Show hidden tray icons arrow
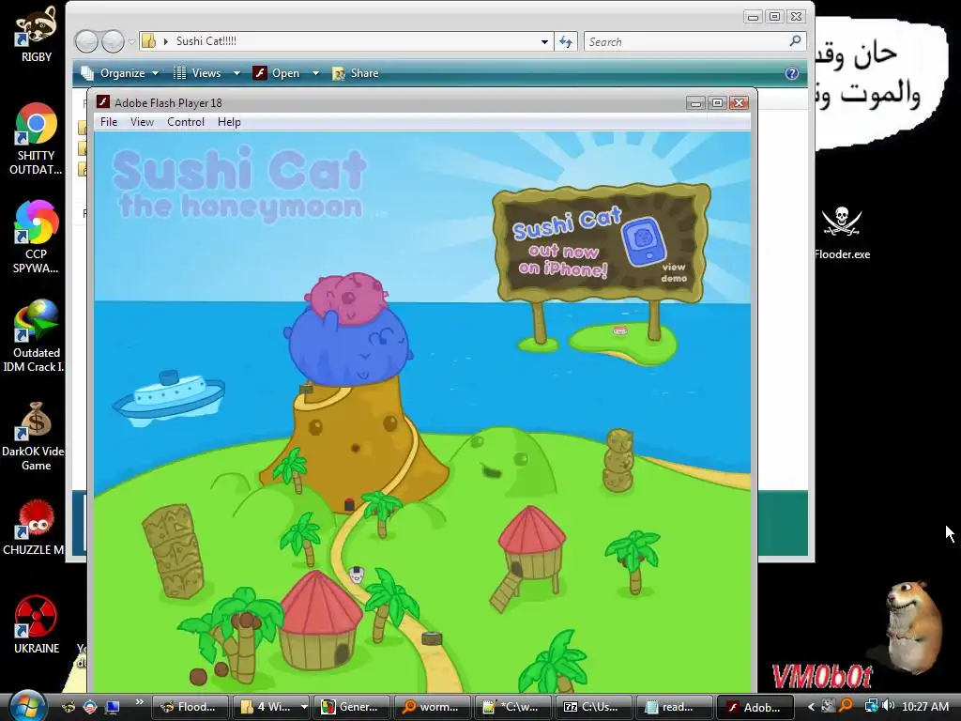 [x=811, y=707]
